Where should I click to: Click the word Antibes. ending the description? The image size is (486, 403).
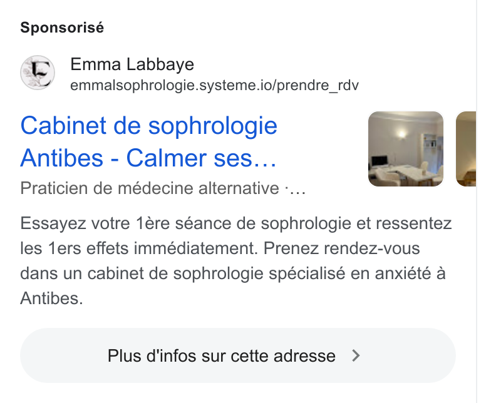coord(52,298)
